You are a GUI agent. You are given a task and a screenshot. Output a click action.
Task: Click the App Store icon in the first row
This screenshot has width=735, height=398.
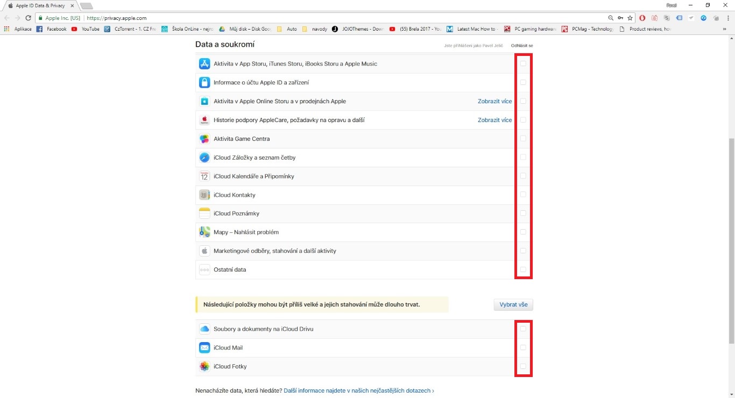[x=204, y=64]
